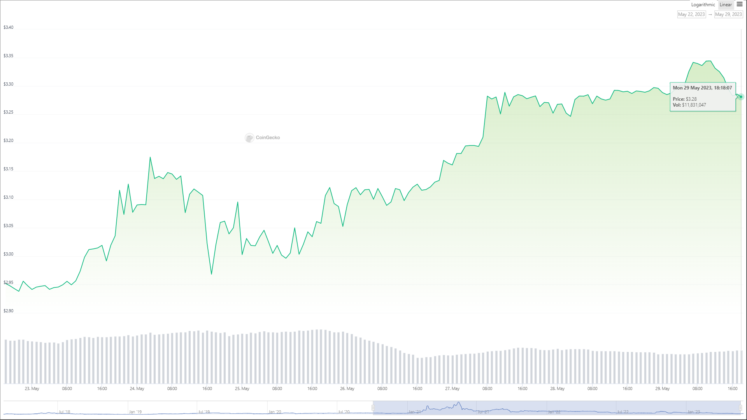Select the Linear scale option

click(726, 5)
